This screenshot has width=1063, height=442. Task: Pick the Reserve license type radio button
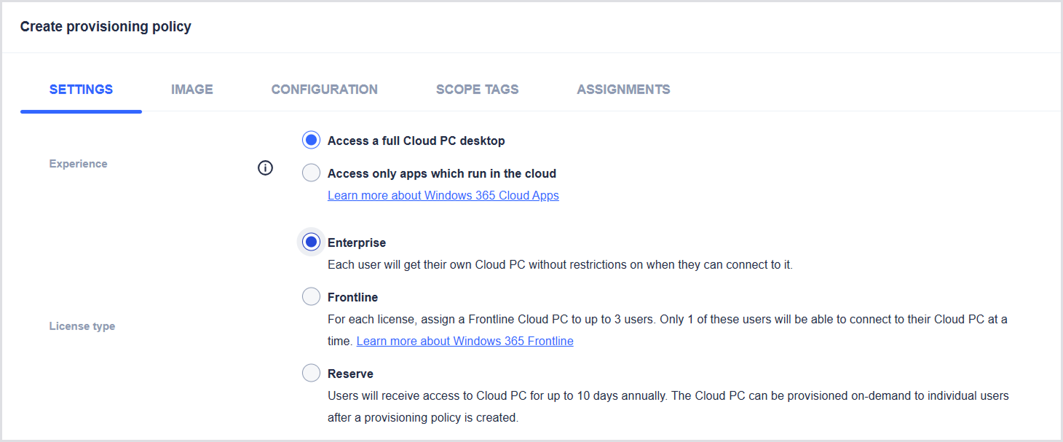point(312,374)
